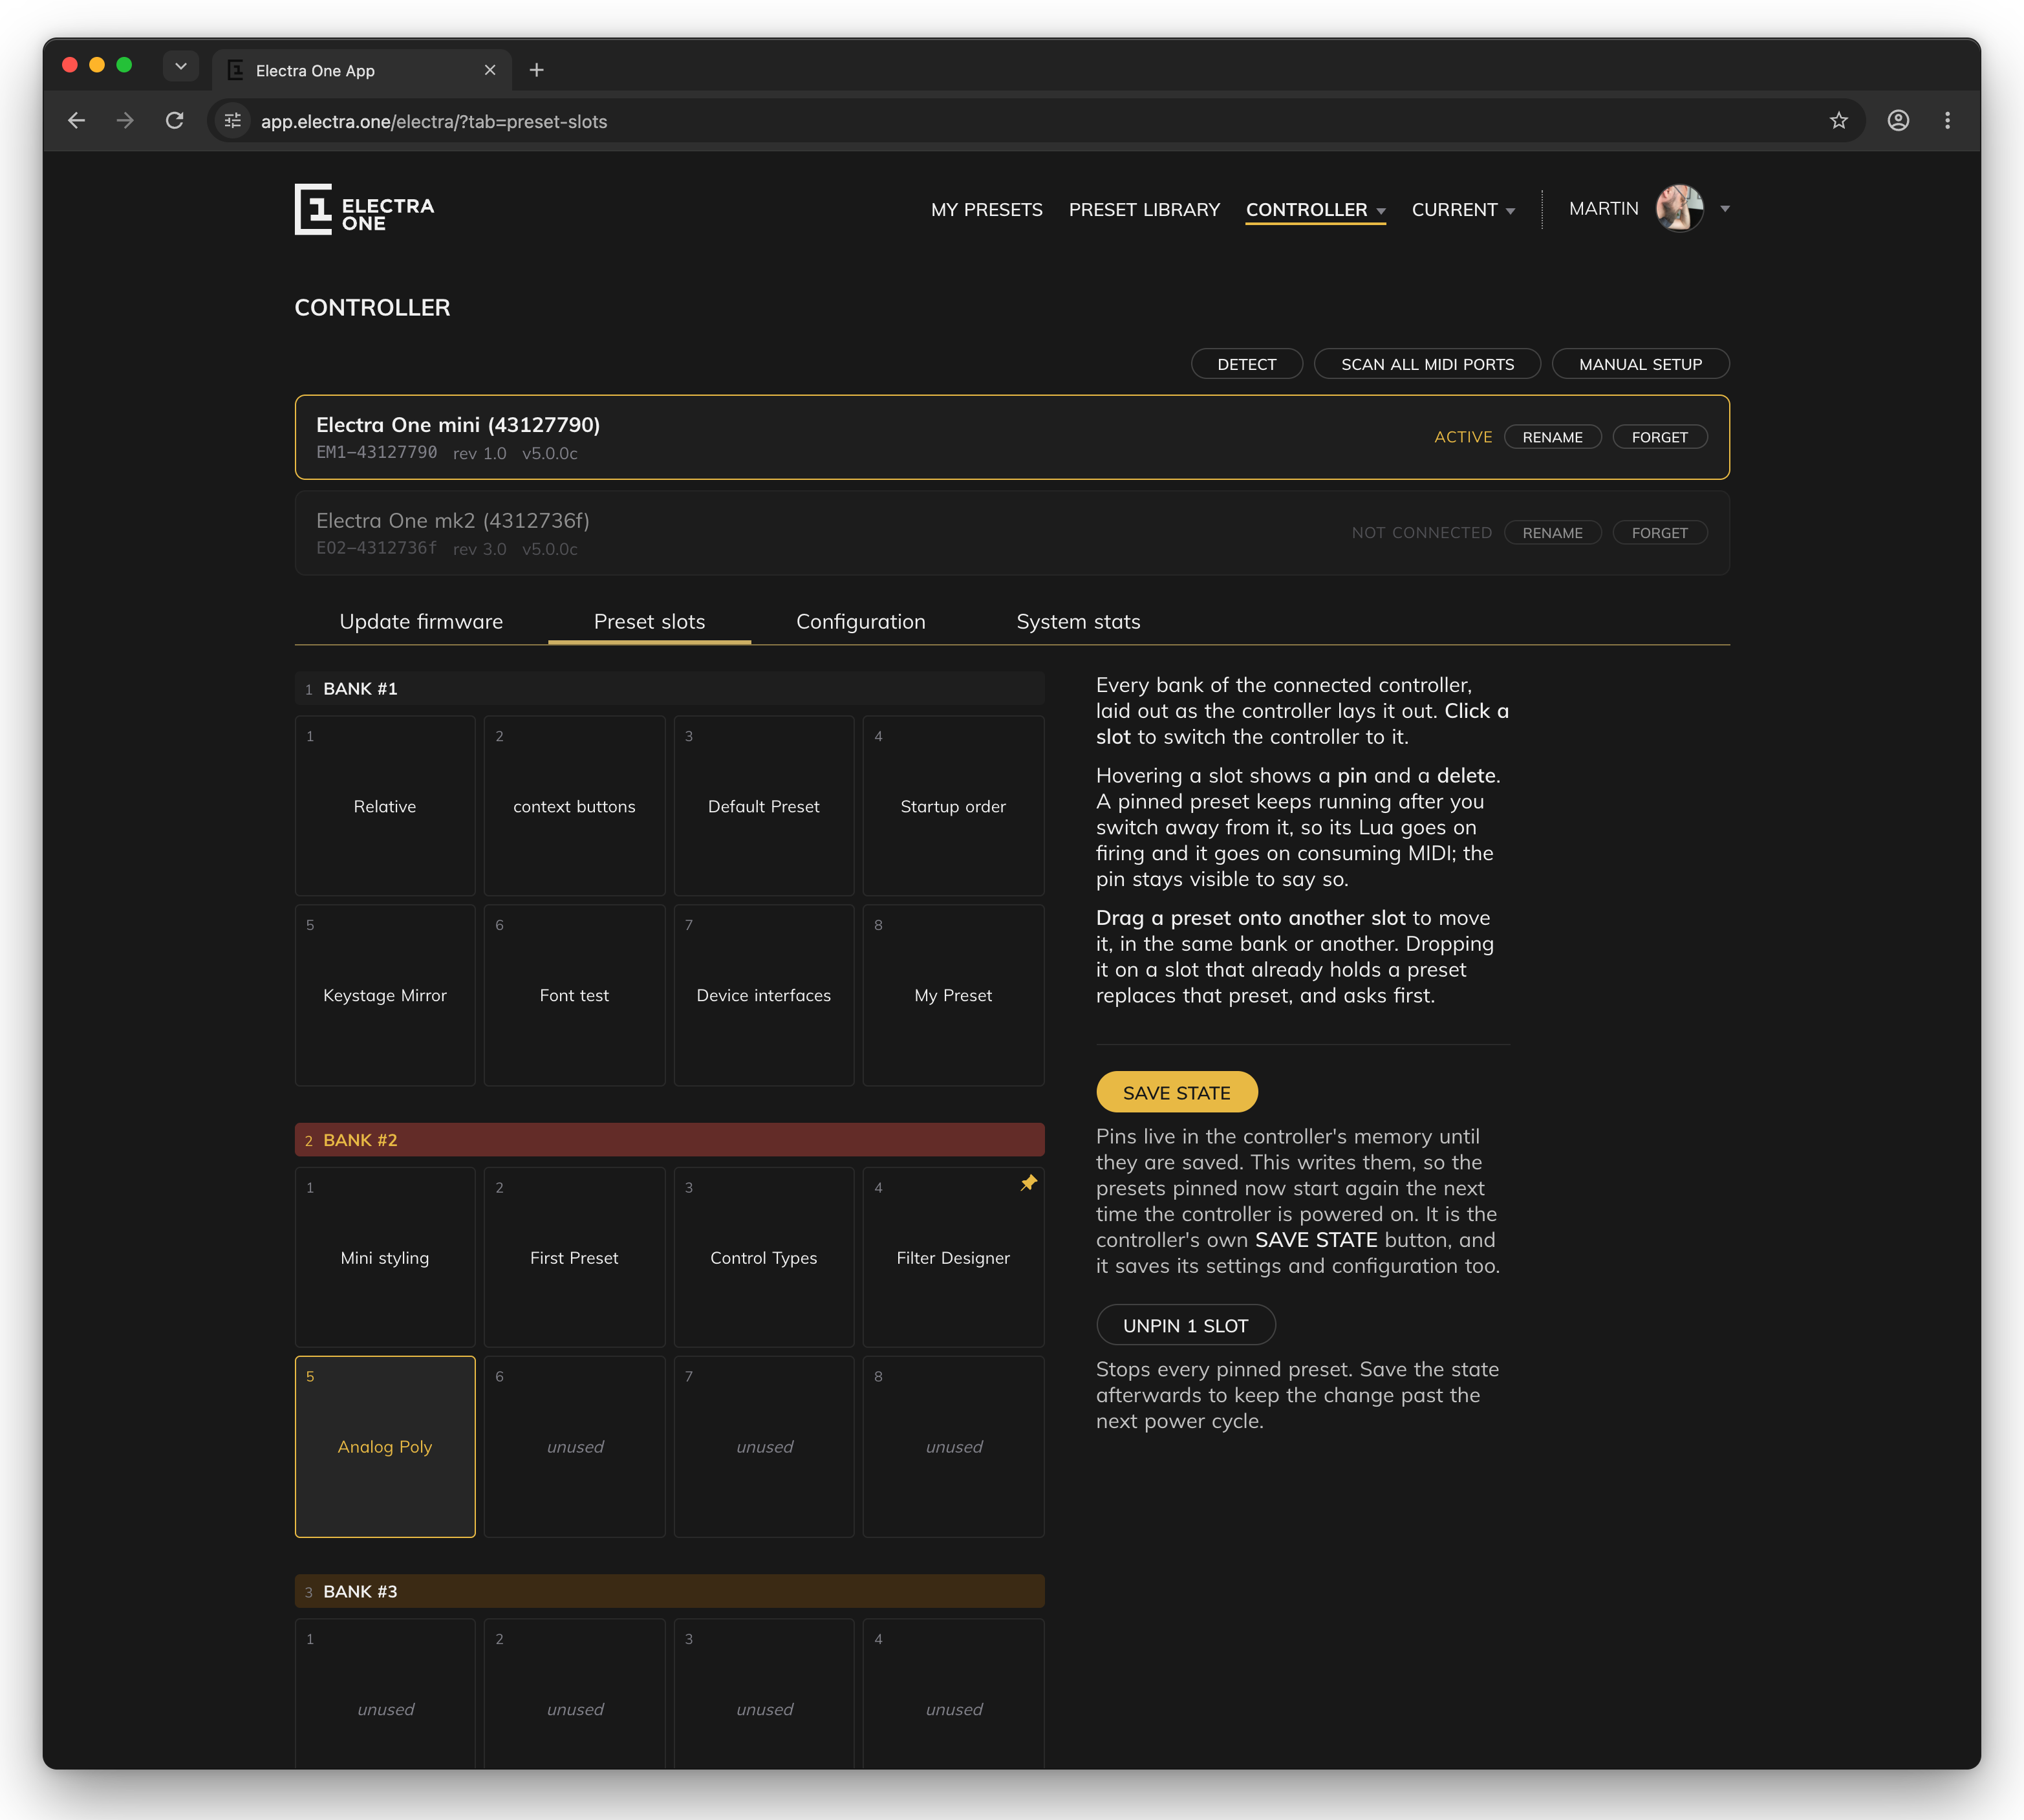Switch to the First Preset slot

pos(574,1258)
